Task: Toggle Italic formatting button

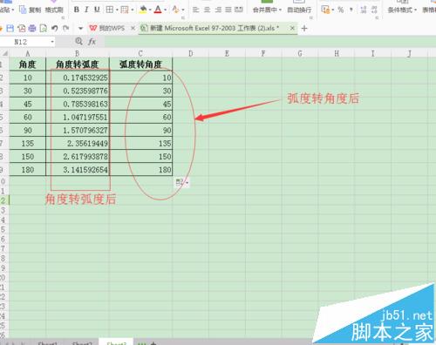Action: pos(86,10)
